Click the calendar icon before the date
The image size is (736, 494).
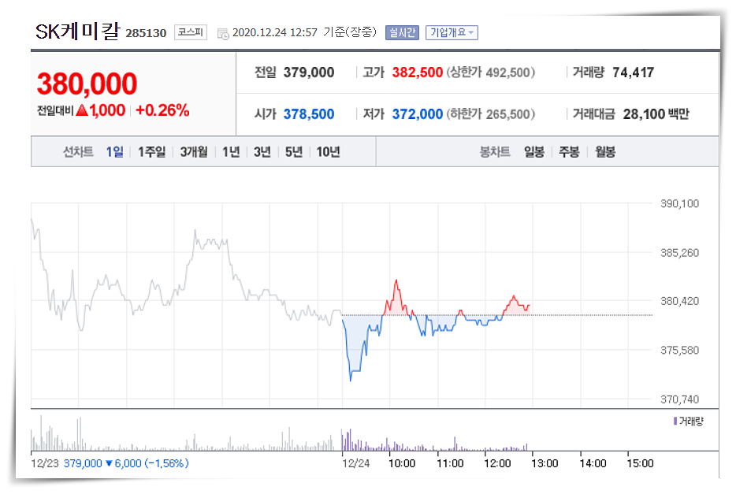[x=223, y=33]
